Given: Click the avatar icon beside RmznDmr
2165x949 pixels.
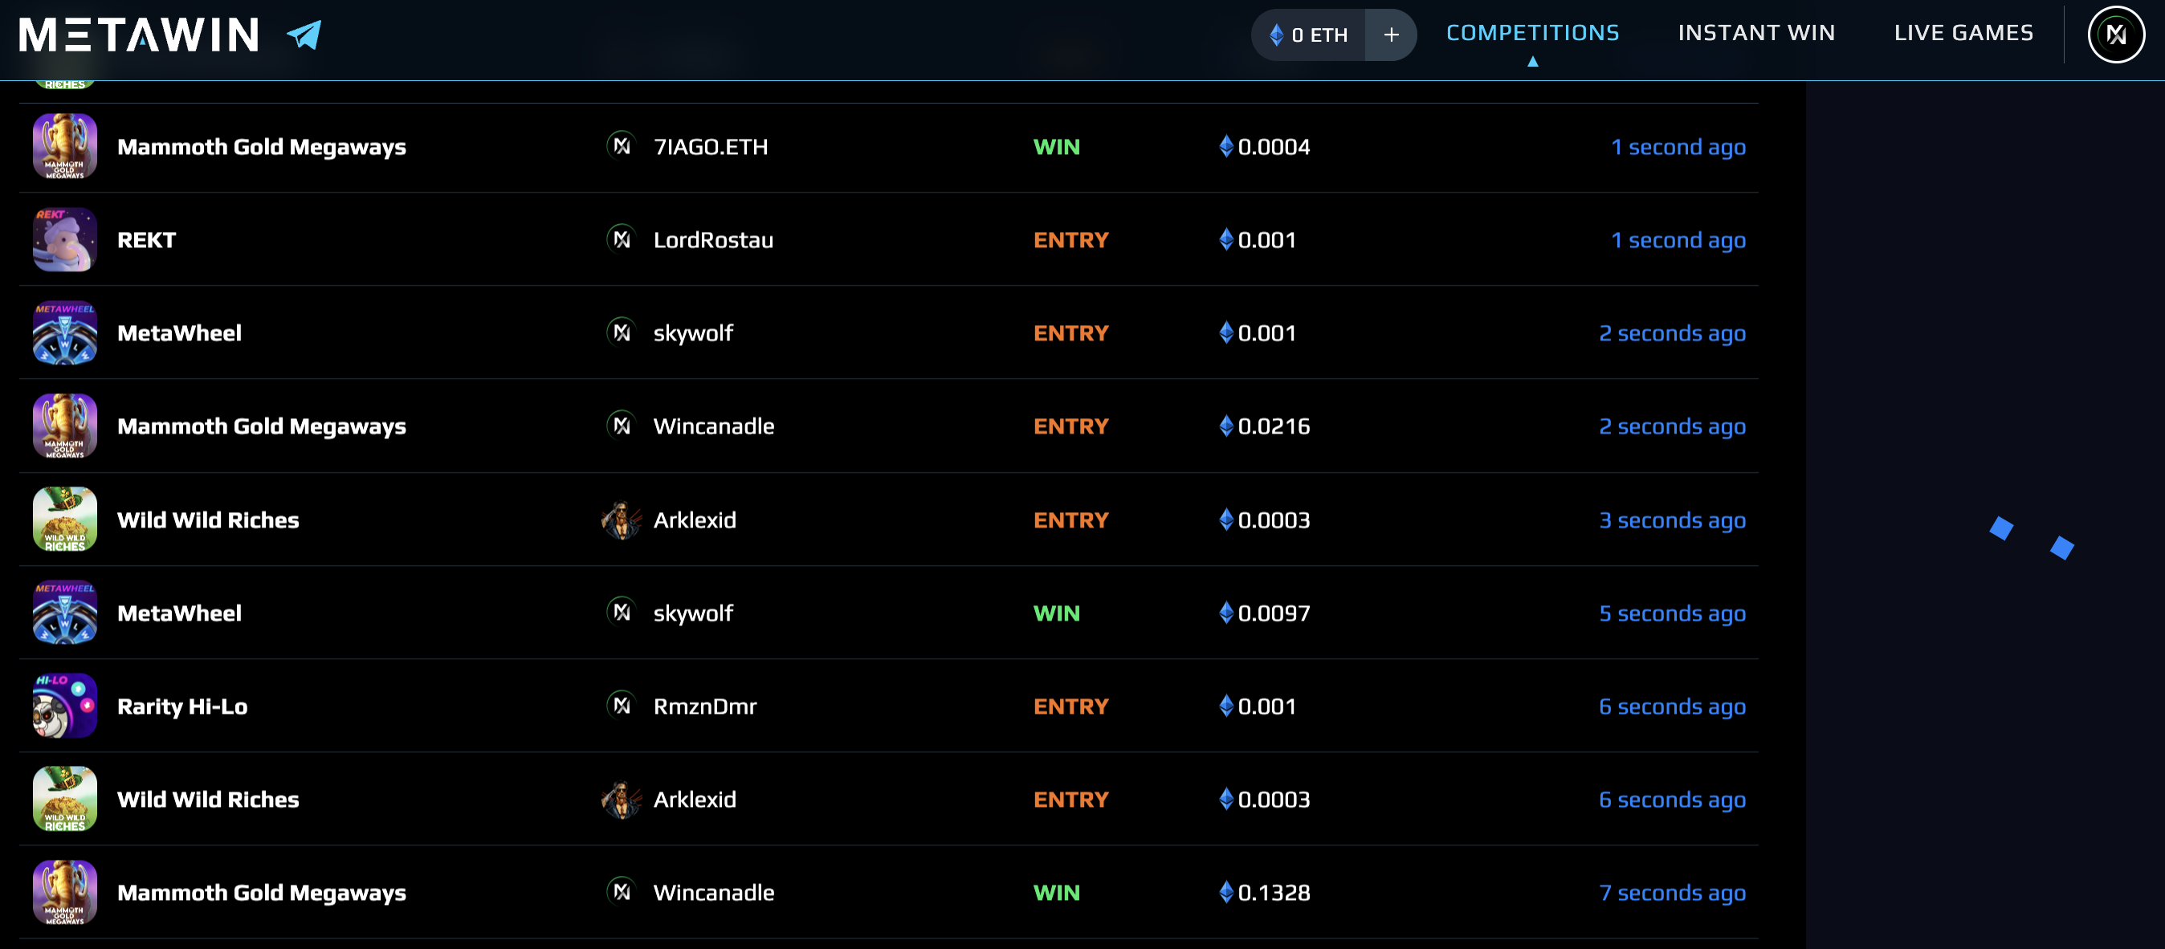Looking at the screenshot, I should tap(621, 705).
